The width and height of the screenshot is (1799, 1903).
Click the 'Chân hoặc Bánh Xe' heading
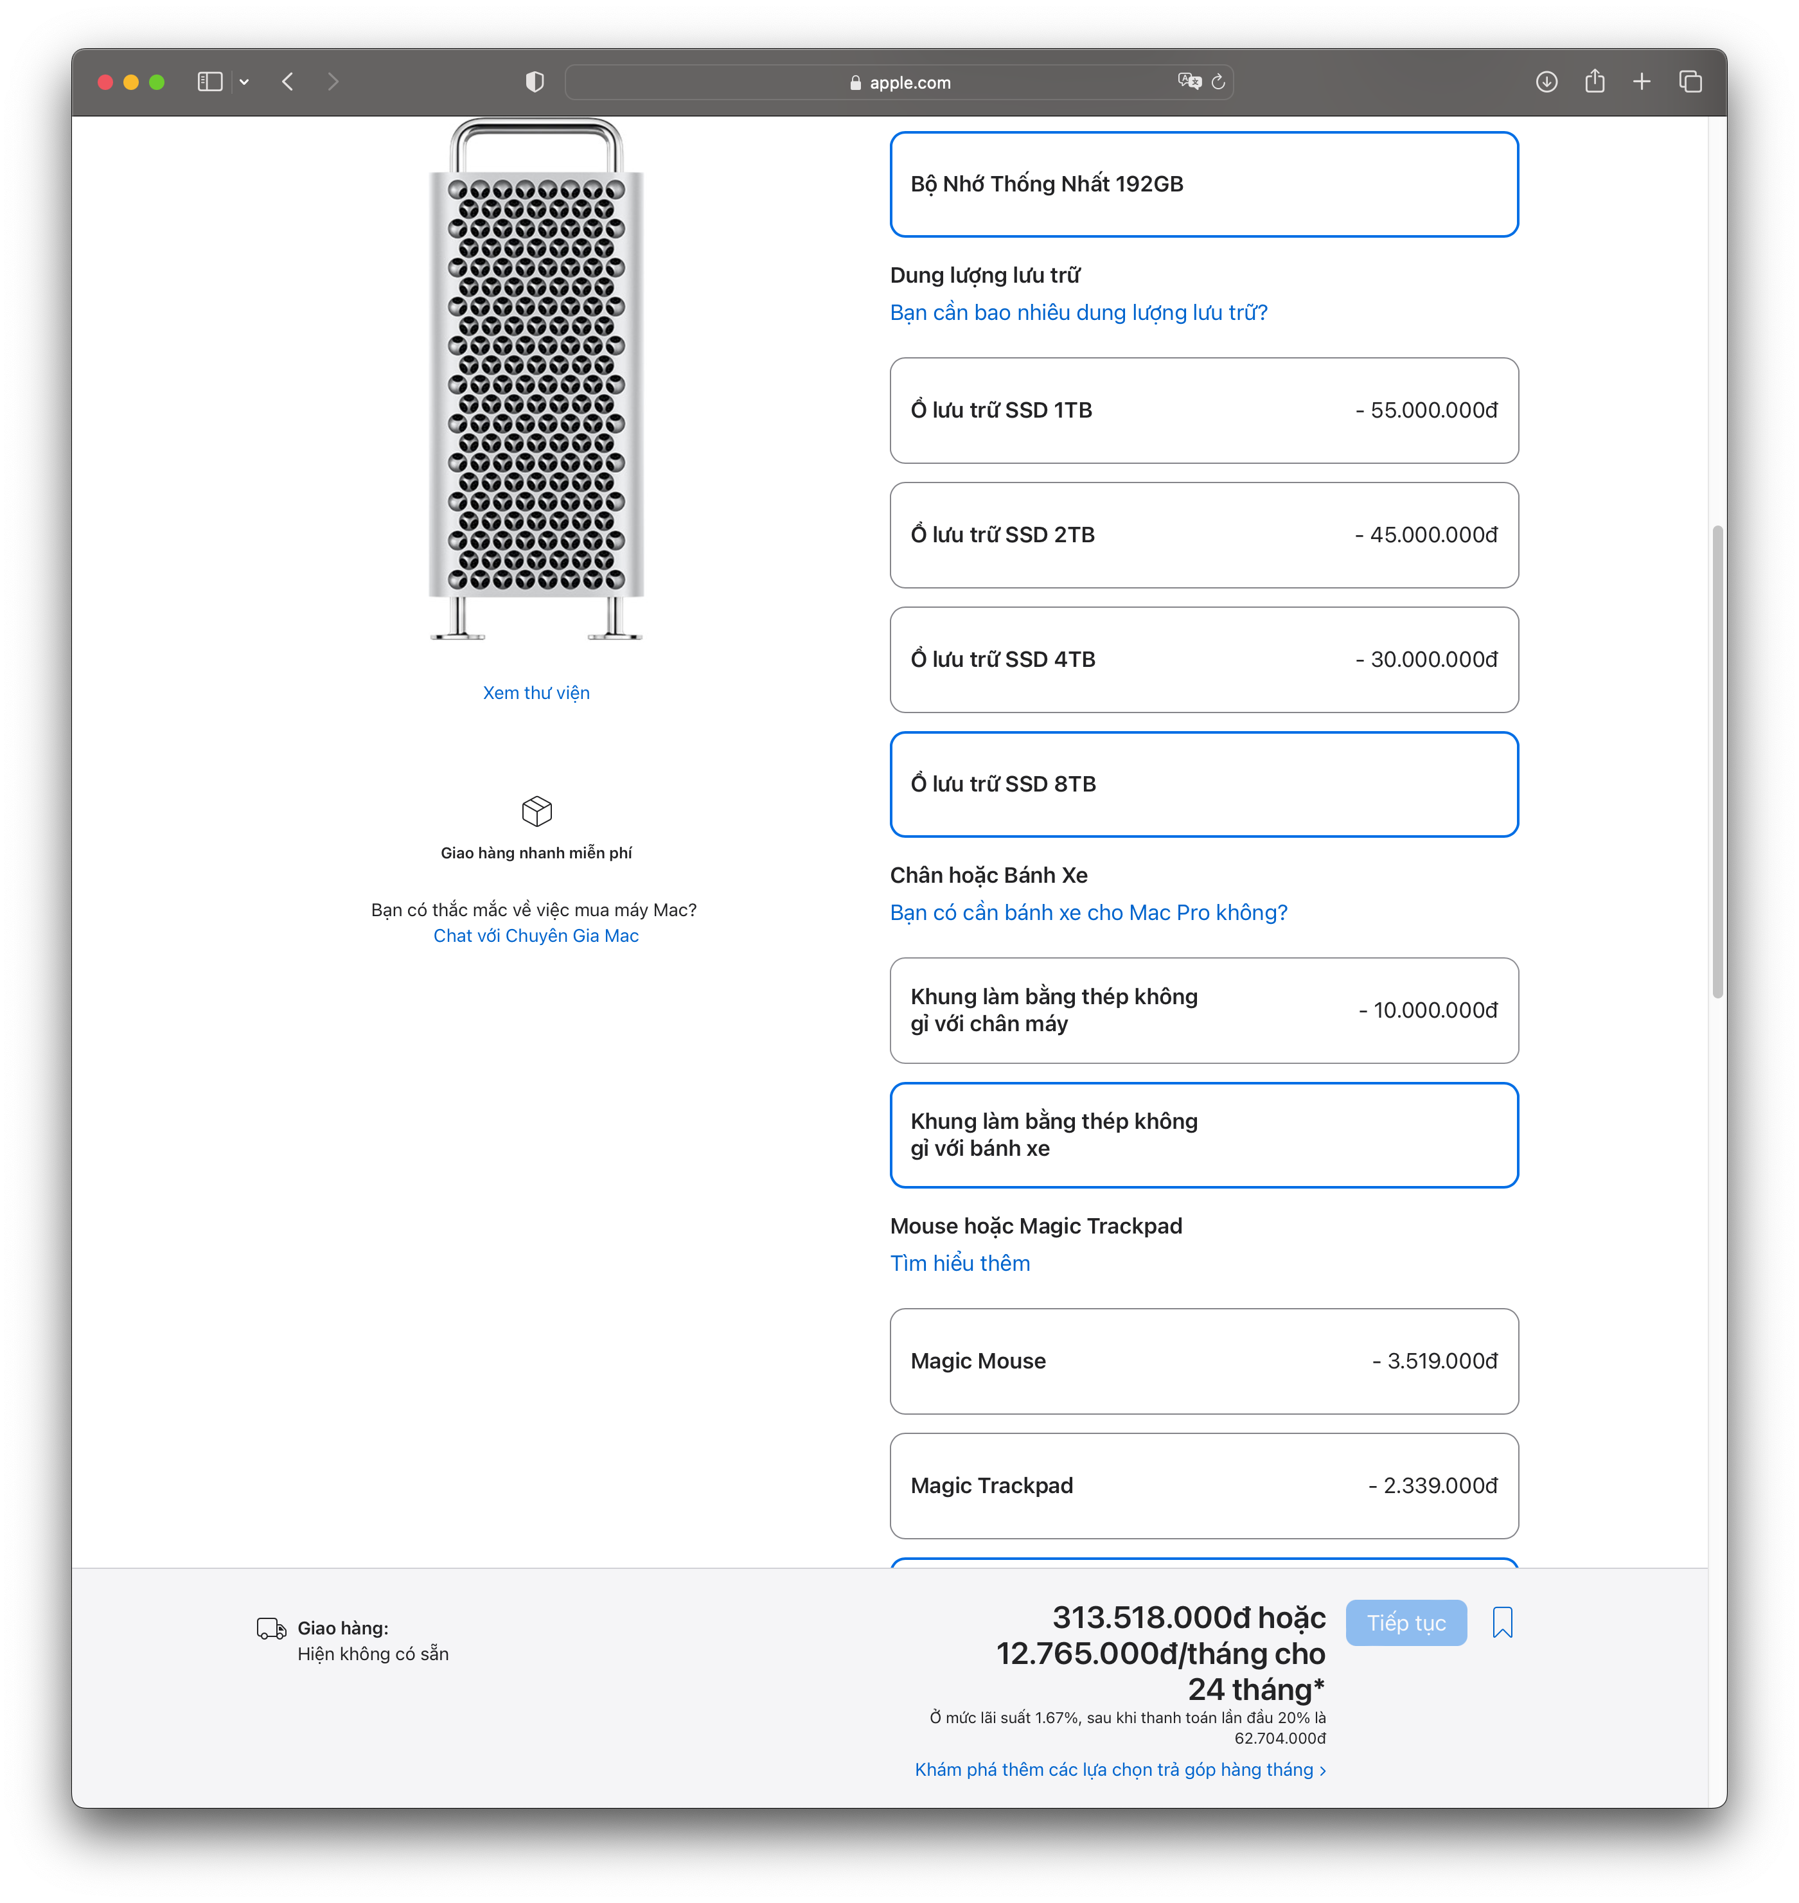[x=989, y=875]
